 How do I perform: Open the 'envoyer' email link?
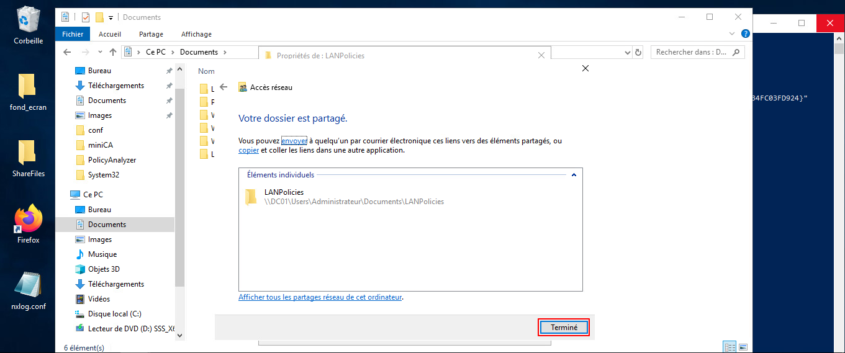pyautogui.click(x=294, y=141)
